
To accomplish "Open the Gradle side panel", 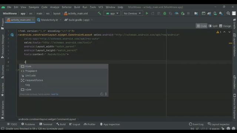I will (234, 24).
